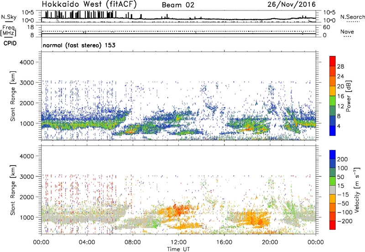The height and width of the screenshot is (252, 365).
Task: Click the -50 tick label on velocity colorbar
Action: coord(343,203)
